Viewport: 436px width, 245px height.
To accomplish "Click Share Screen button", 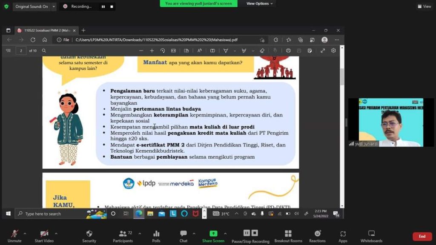I will tap(213, 236).
